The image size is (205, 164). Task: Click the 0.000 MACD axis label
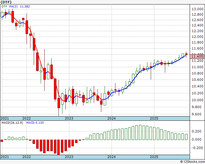(x=196, y=139)
